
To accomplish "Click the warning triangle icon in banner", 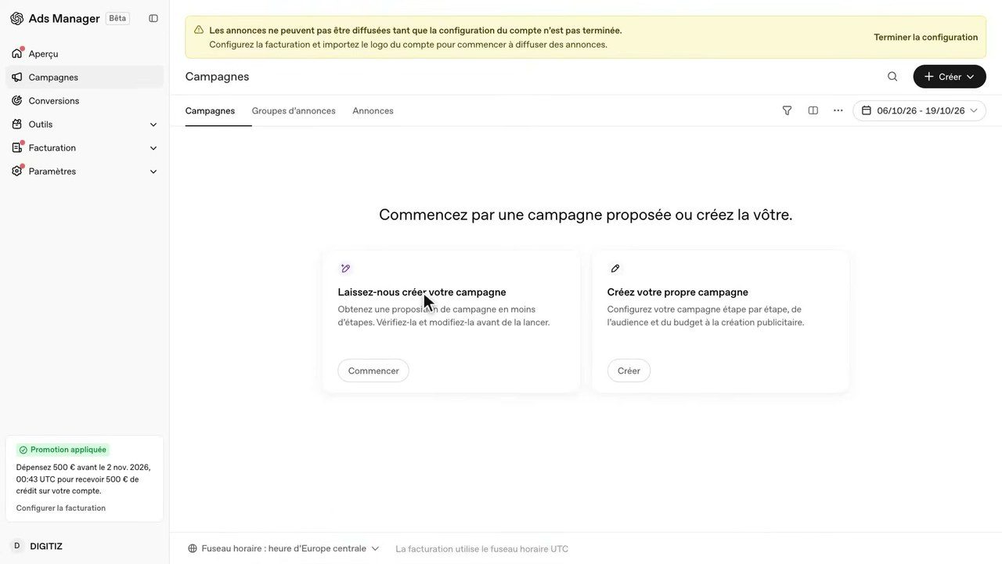I will (199, 30).
